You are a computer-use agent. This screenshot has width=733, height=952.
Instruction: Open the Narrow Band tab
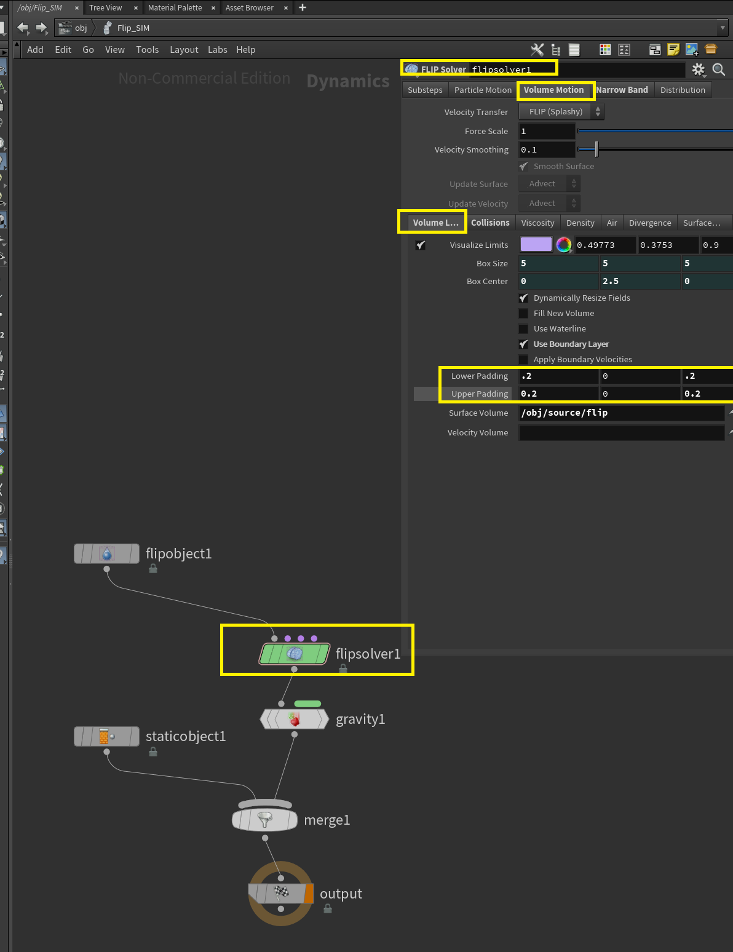622,90
